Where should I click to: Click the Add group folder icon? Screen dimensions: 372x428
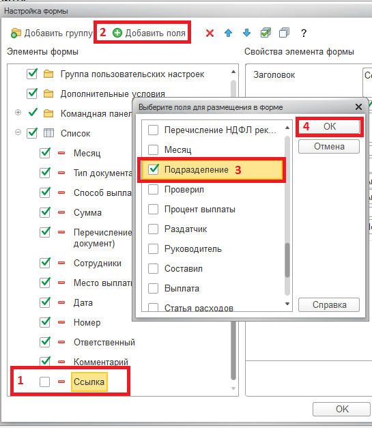16,33
